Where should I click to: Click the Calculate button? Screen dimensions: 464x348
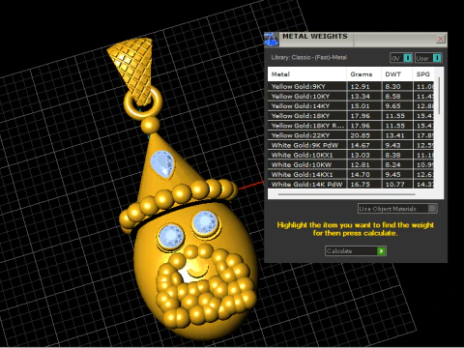pyautogui.click(x=356, y=251)
